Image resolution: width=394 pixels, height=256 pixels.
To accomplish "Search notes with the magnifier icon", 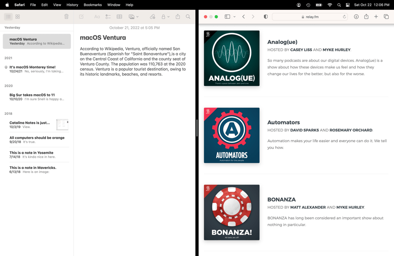I will click(188, 17).
